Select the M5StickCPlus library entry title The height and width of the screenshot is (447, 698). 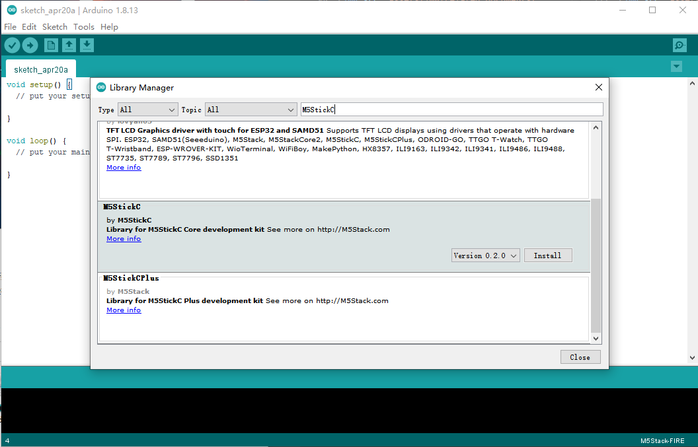pos(131,278)
